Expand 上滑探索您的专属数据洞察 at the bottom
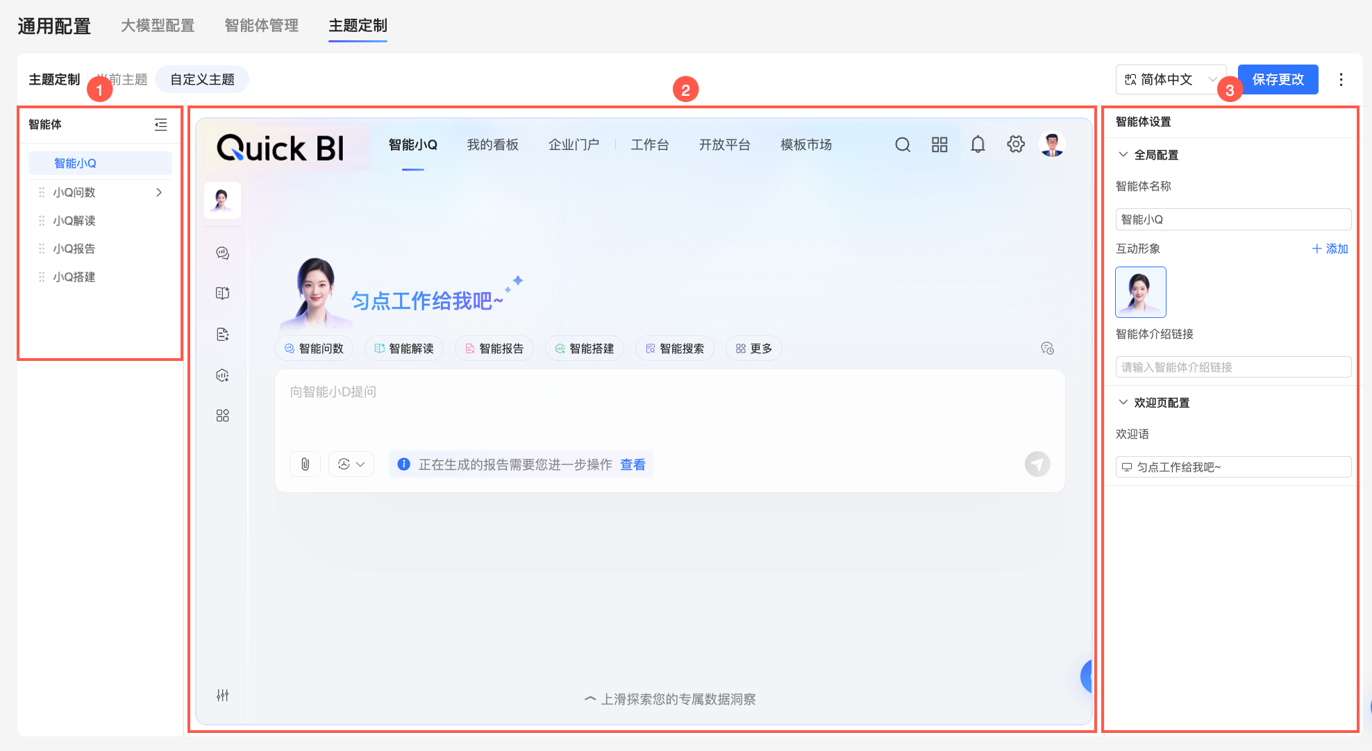This screenshot has height=751, width=1372. point(670,699)
